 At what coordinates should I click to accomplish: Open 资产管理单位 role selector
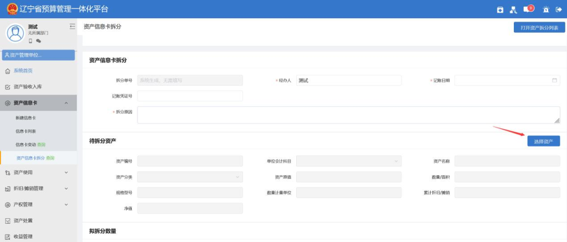point(38,55)
